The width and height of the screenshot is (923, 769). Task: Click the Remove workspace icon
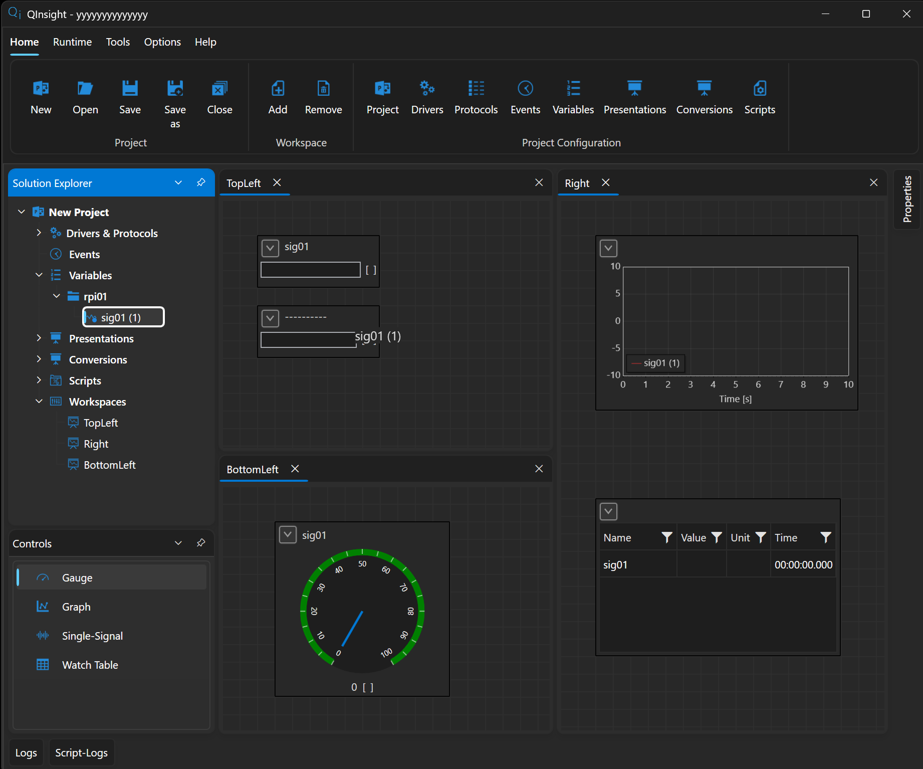click(x=323, y=89)
